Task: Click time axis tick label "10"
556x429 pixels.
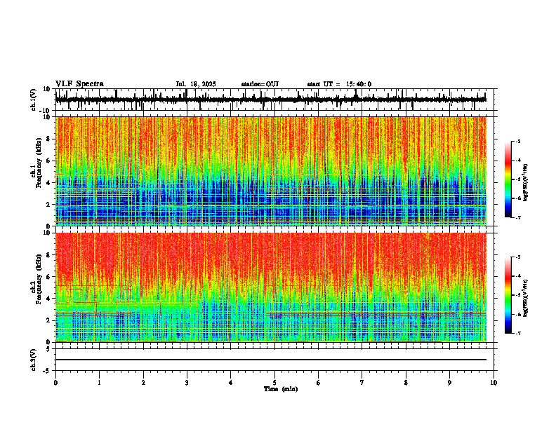Action: point(494,383)
